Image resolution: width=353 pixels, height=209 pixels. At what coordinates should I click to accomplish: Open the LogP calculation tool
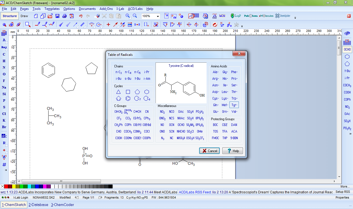(x=236, y=16)
